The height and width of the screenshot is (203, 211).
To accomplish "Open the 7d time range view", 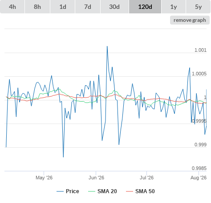I will pos(88,7).
